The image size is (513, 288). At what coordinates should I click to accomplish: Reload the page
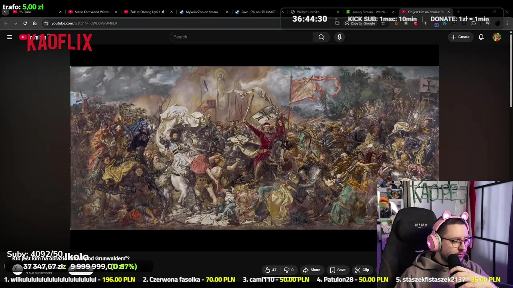click(25, 23)
